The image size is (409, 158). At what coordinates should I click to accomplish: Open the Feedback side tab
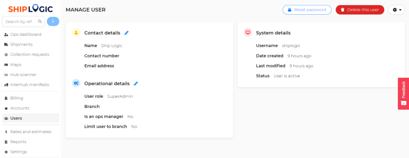tap(403, 93)
